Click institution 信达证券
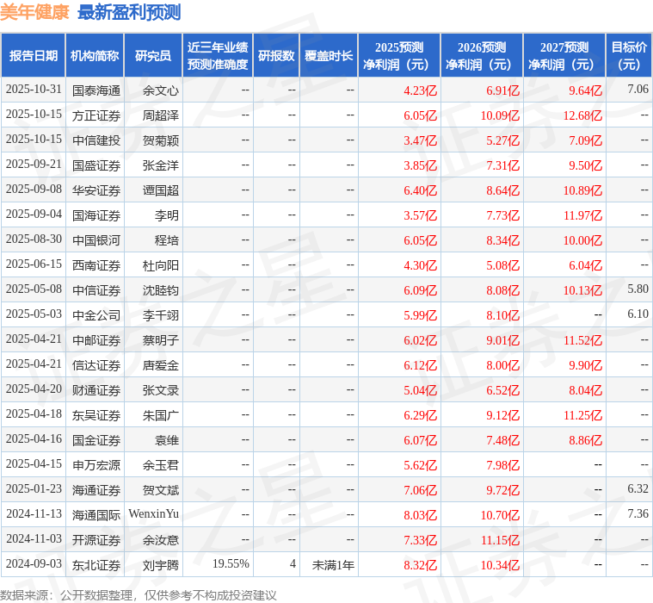The image size is (653, 603). [96, 366]
